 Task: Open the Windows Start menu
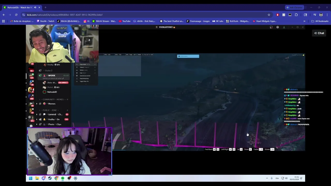coord(31,178)
